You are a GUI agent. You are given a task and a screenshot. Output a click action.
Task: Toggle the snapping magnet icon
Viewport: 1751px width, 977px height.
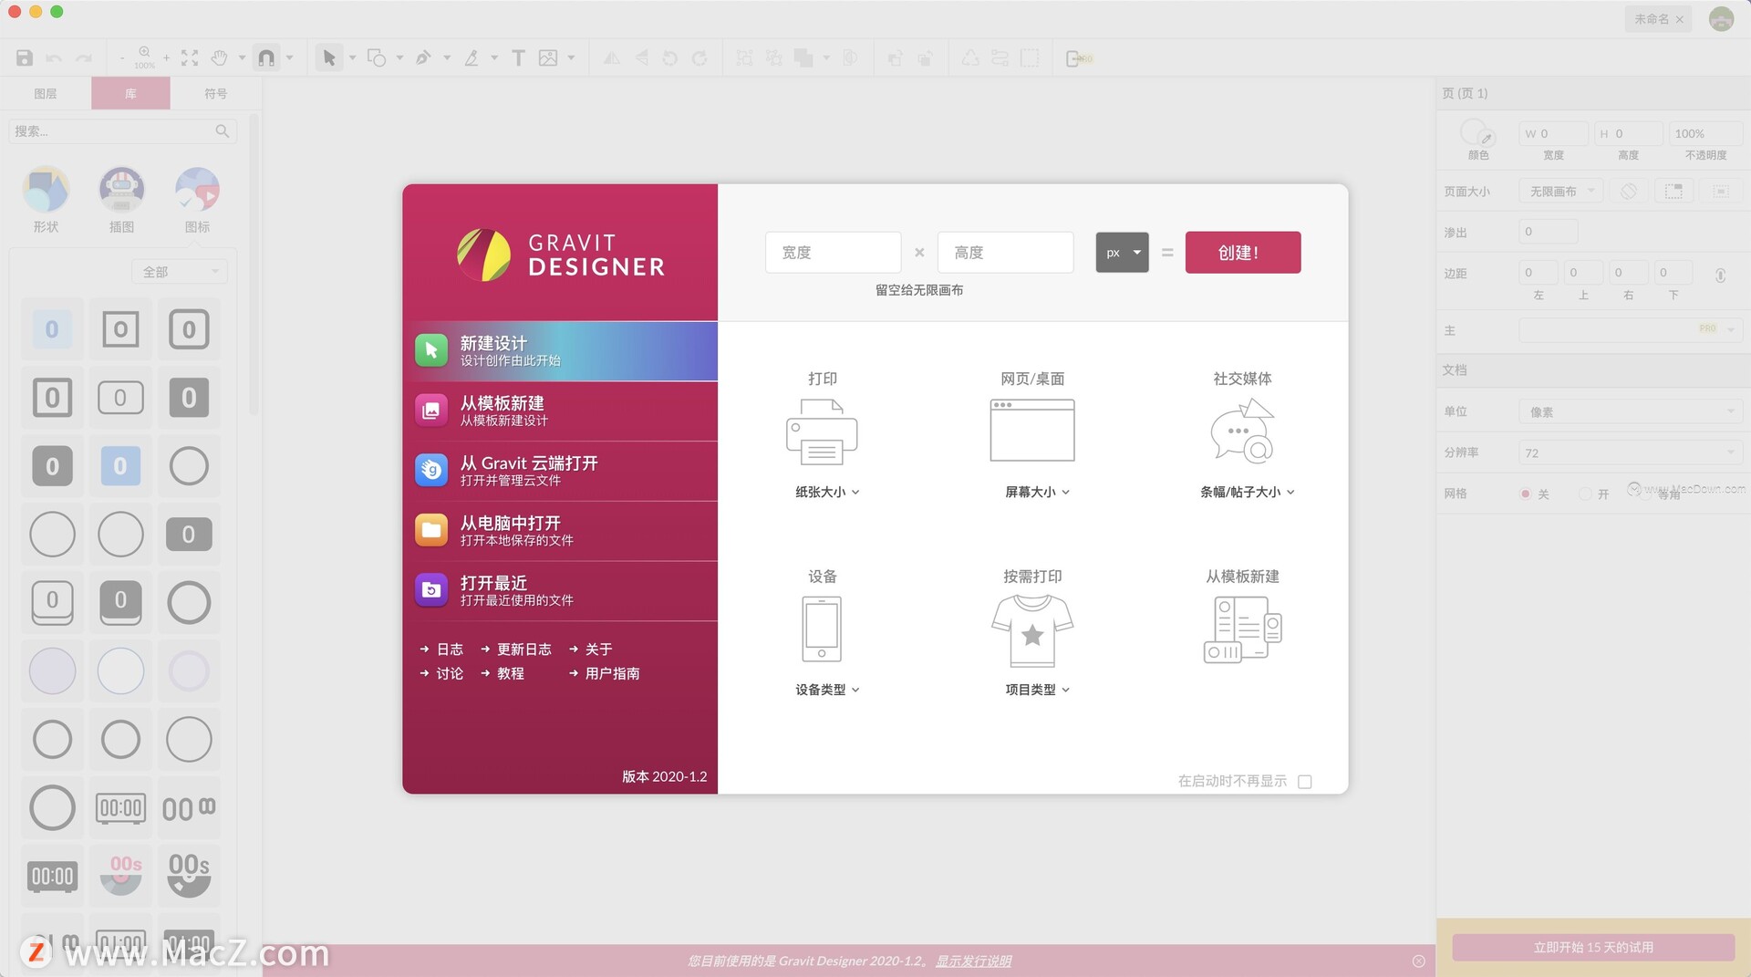coord(266,58)
